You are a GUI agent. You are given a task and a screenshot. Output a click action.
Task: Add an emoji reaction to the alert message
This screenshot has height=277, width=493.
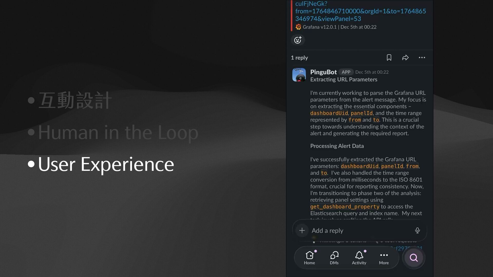pyautogui.click(x=298, y=40)
